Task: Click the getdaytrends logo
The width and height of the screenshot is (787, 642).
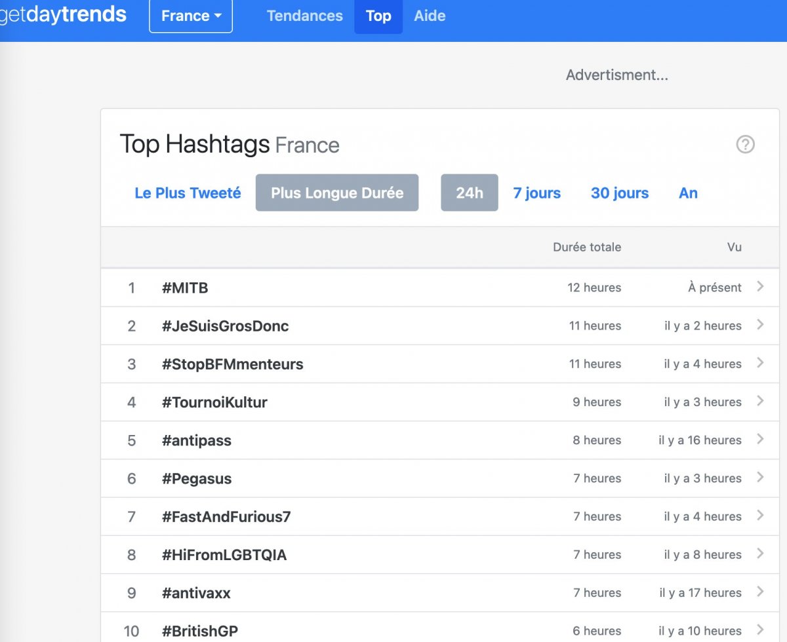Action: point(63,14)
